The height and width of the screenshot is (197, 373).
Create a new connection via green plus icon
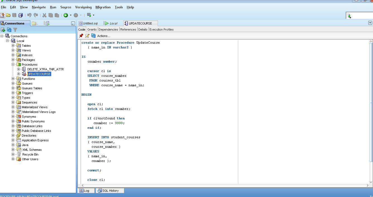[x=3, y=29]
